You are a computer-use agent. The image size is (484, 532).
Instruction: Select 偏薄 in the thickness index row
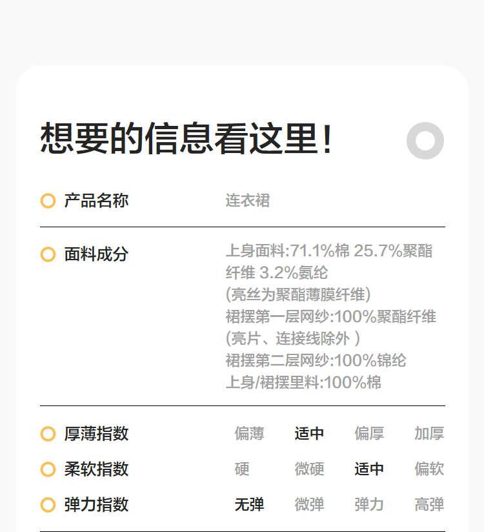point(249,434)
